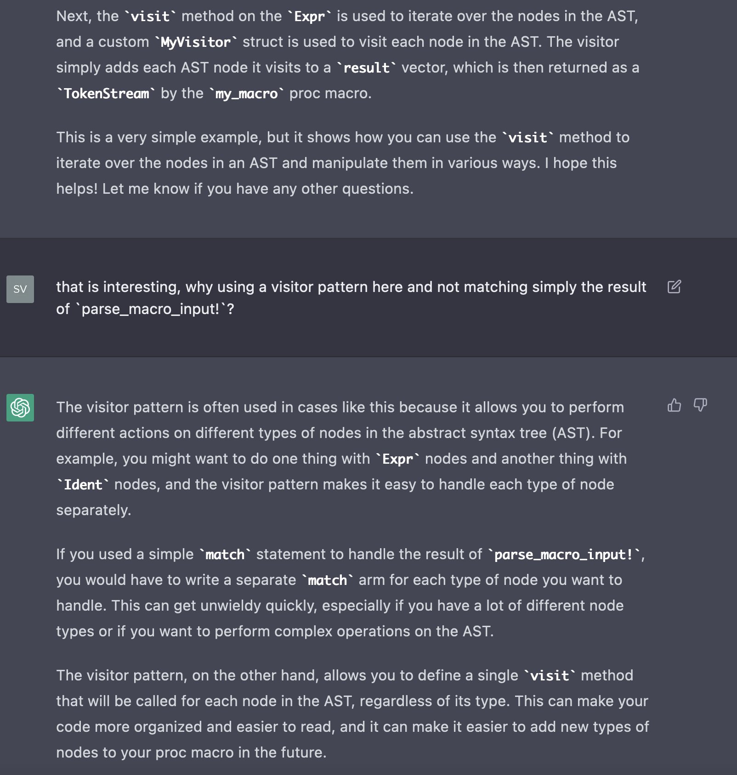Give the response a thumbs up
737x775 pixels.
674,405
